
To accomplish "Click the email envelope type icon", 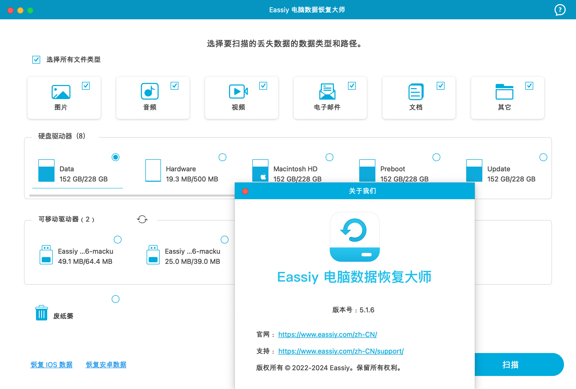I will (x=327, y=92).
